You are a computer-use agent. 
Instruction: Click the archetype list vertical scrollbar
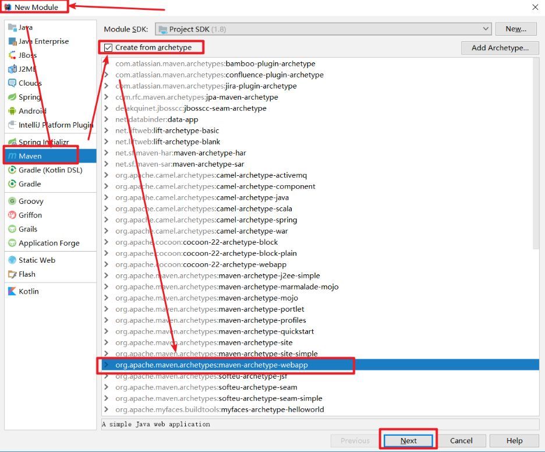(x=536, y=154)
